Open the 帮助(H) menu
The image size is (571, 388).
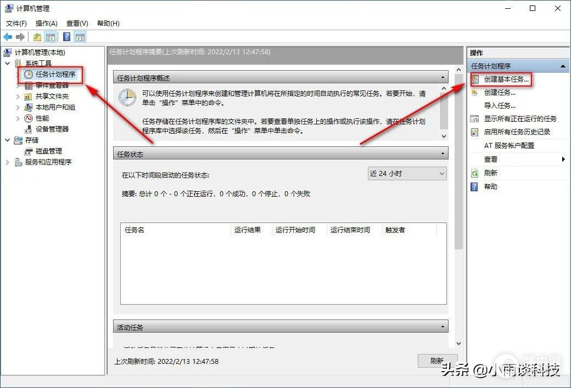point(108,23)
